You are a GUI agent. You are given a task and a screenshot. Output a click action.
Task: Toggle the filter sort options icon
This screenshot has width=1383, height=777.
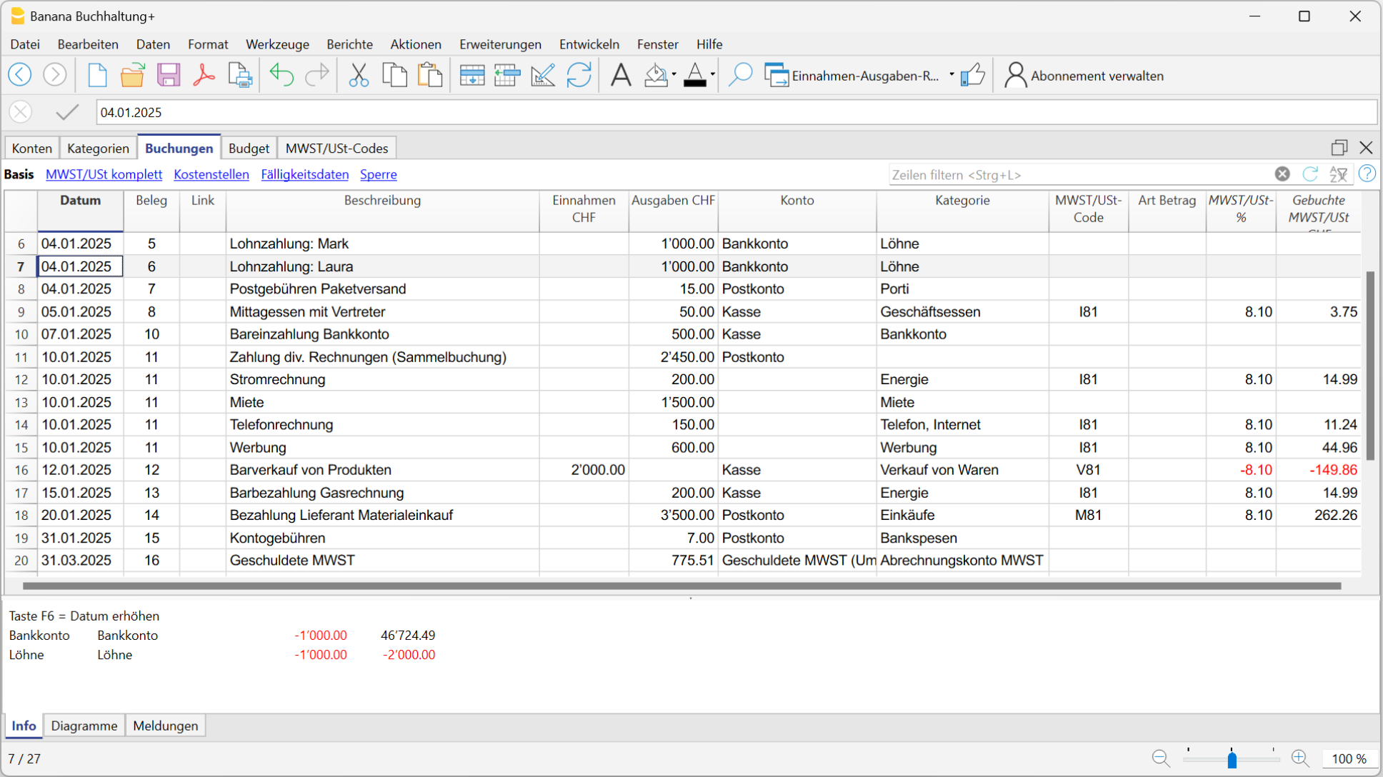[1338, 174]
